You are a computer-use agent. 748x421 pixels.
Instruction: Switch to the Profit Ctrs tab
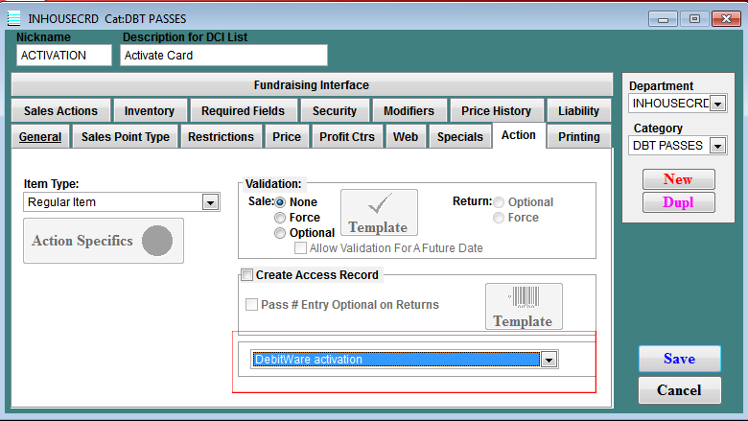click(x=347, y=137)
